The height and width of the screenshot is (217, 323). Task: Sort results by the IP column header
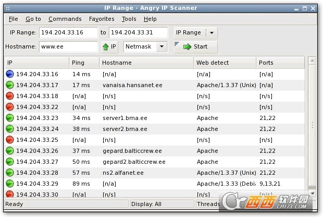click(x=37, y=63)
